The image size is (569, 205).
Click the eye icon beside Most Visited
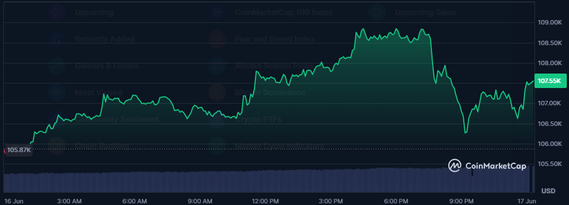pos(57,92)
